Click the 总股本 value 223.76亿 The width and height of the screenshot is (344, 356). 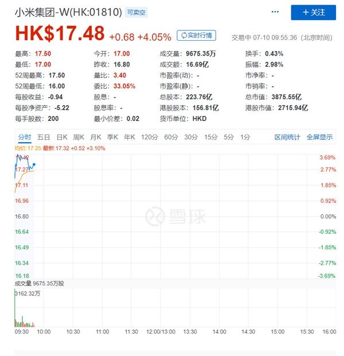(x=199, y=97)
